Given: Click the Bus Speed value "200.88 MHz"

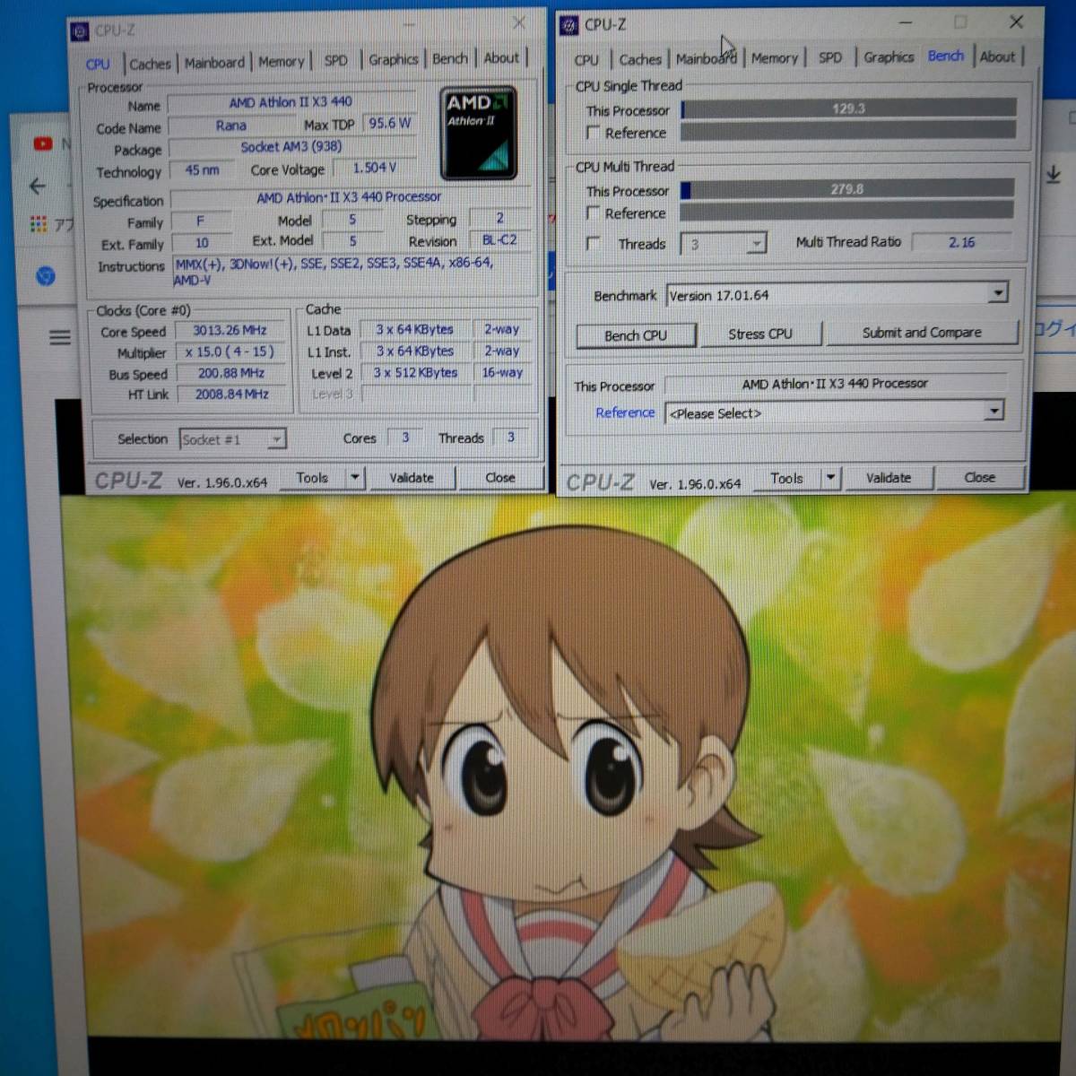Looking at the screenshot, I should (230, 373).
